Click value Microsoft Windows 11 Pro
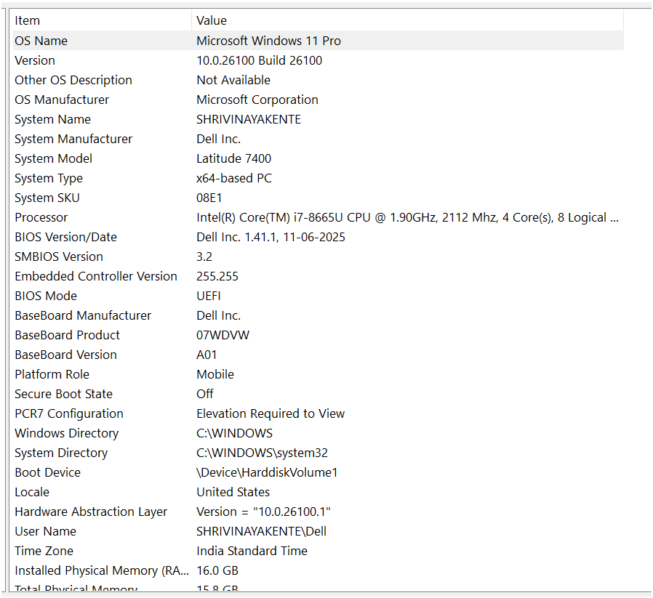 [x=268, y=41]
